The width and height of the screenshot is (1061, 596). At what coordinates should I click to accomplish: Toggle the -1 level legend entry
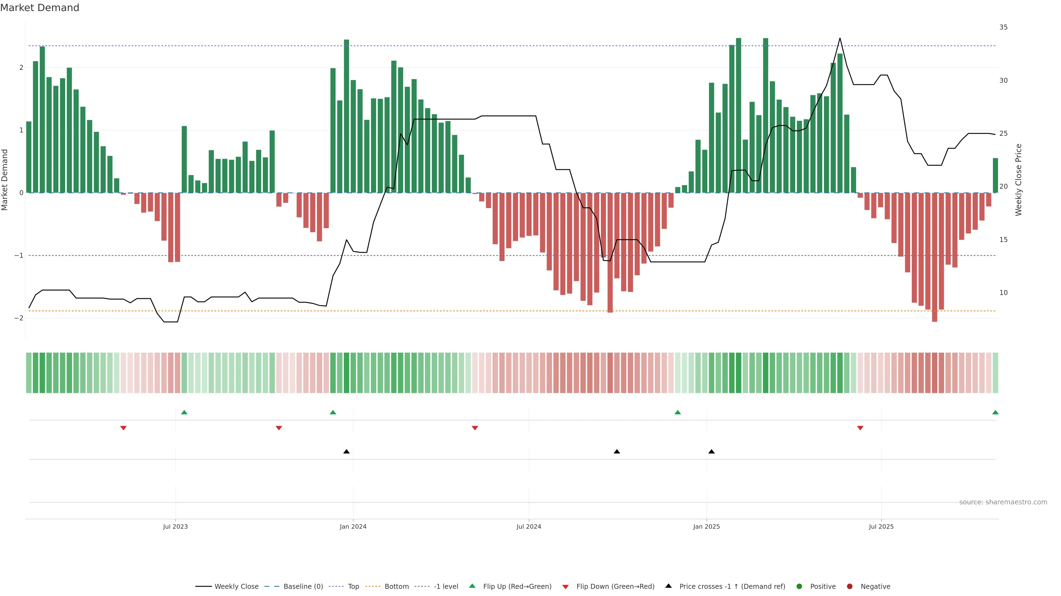pyautogui.click(x=446, y=586)
